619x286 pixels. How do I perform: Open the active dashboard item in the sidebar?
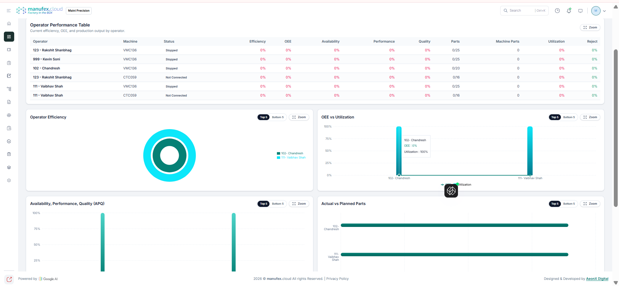9,37
